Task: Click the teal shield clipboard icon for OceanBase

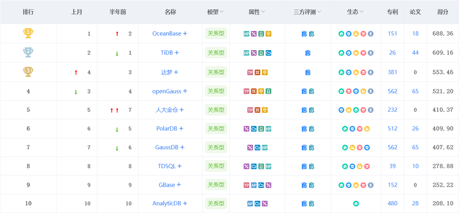Action: click(x=312, y=34)
